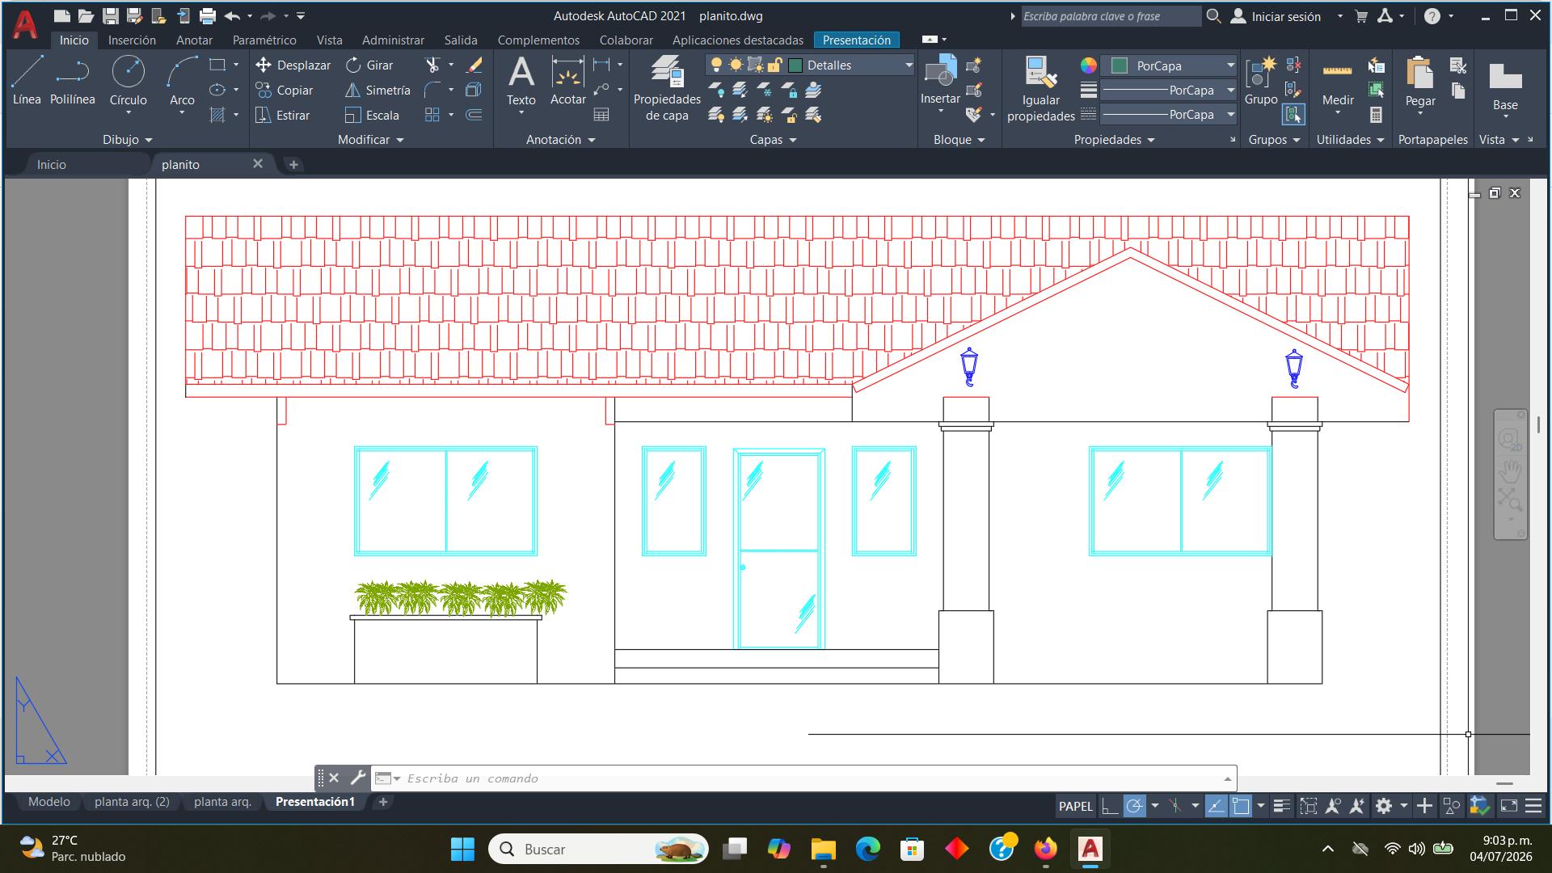
Task: Click the Simetría mirror tool
Action: tap(377, 91)
